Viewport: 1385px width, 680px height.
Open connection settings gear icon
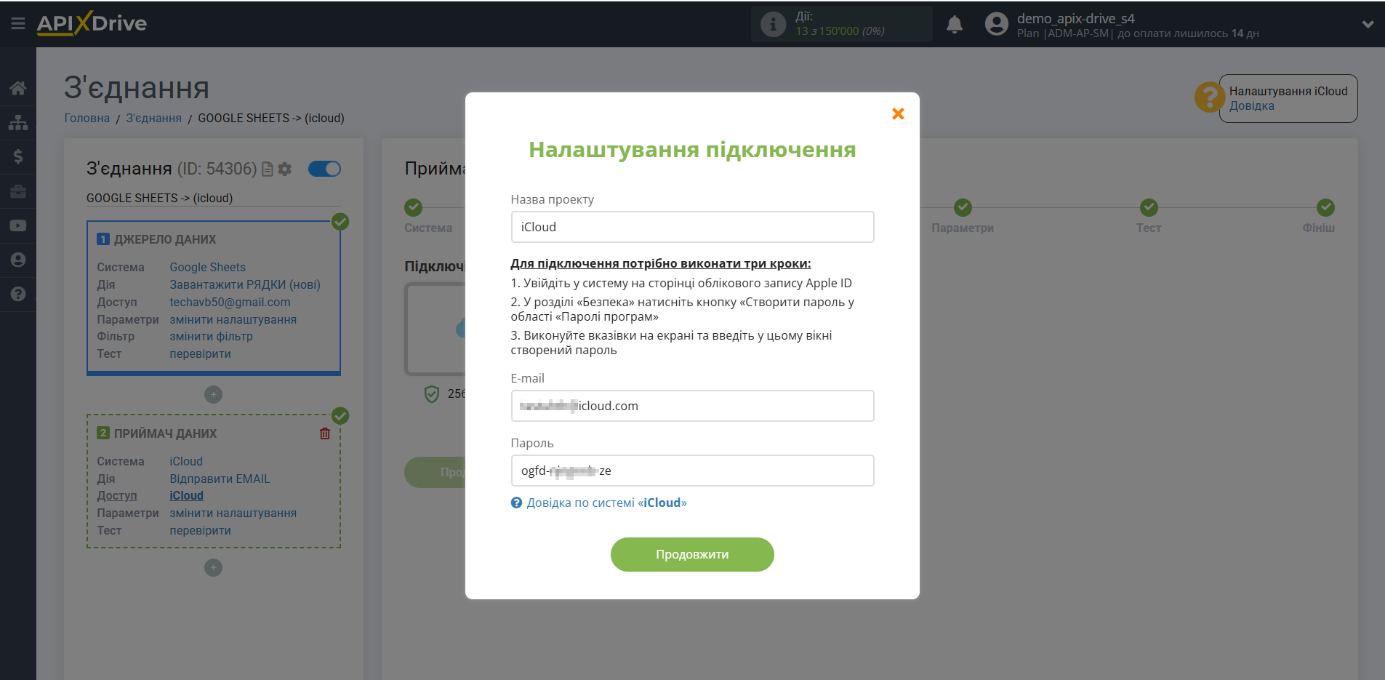point(285,169)
